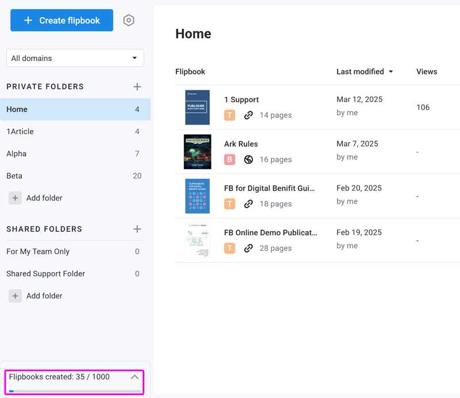Screen dimensions: 460x398
Task: Click T badge in FB for Digital Benifit row
Action: (229, 204)
